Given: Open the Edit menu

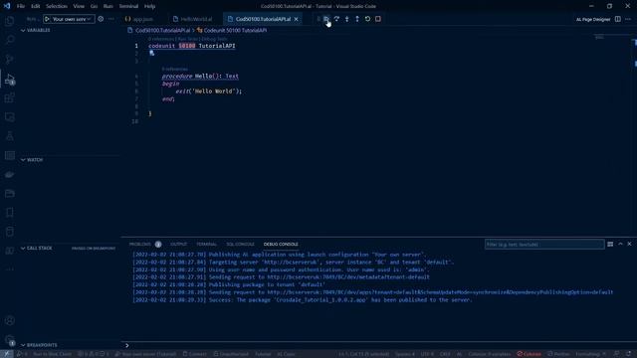Looking at the screenshot, I should pos(36,6).
